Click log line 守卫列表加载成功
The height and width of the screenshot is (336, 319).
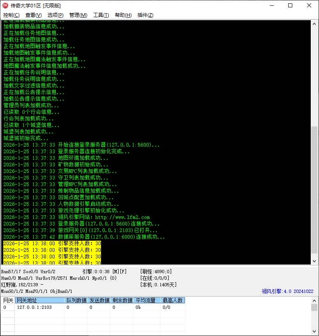(56, 177)
